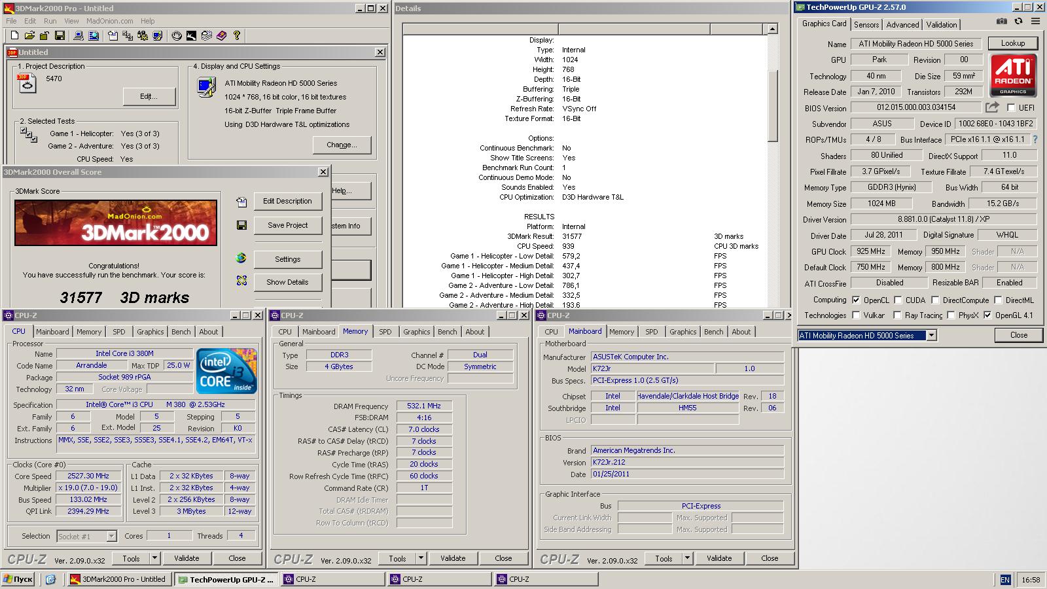Click the ATI Radeon logo in GPU-Z
The height and width of the screenshot is (589, 1047).
click(x=1013, y=75)
